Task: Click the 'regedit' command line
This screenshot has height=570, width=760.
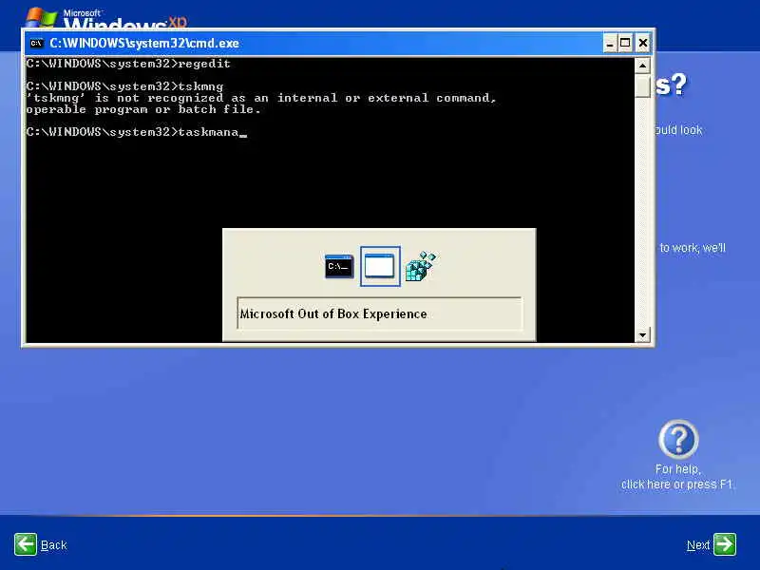Action: [x=128, y=64]
